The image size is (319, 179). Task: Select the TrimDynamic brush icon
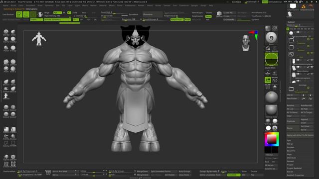[x=13, y=48]
